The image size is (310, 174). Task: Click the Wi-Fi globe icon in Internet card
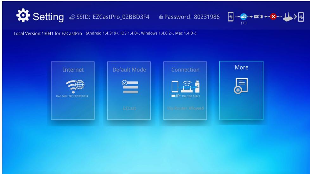pos(75,86)
